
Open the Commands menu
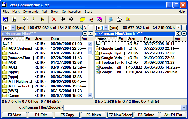31,12
